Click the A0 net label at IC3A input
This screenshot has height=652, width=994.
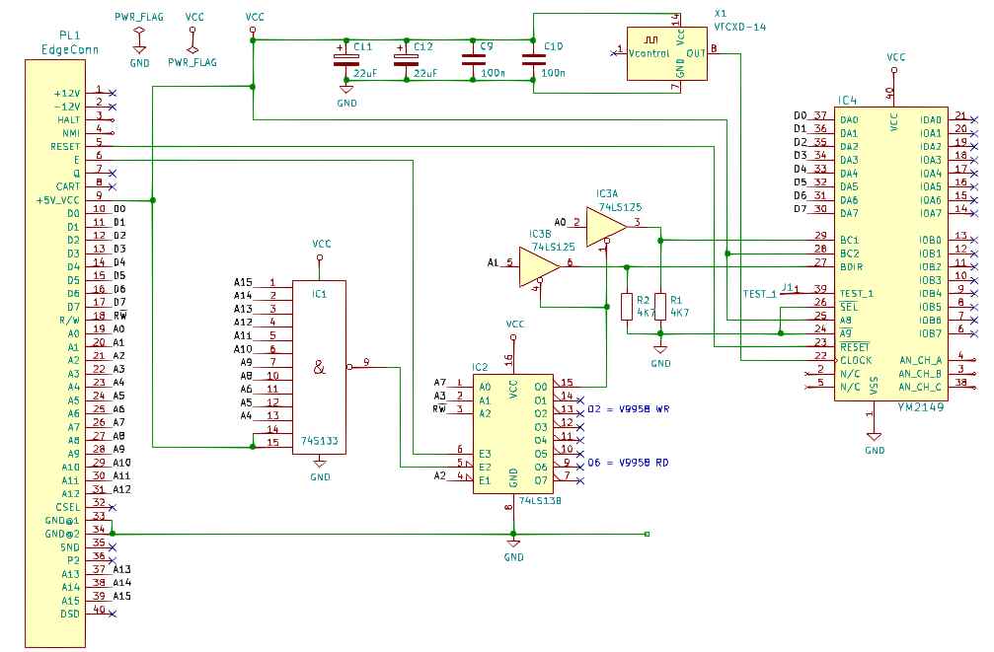pos(561,222)
